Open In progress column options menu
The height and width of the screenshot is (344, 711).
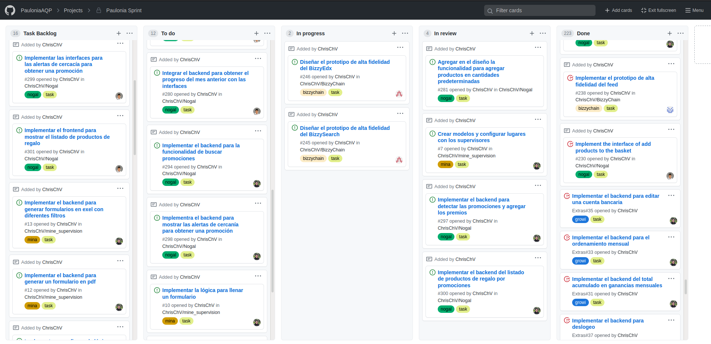pyautogui.click(x=405, y=33)
